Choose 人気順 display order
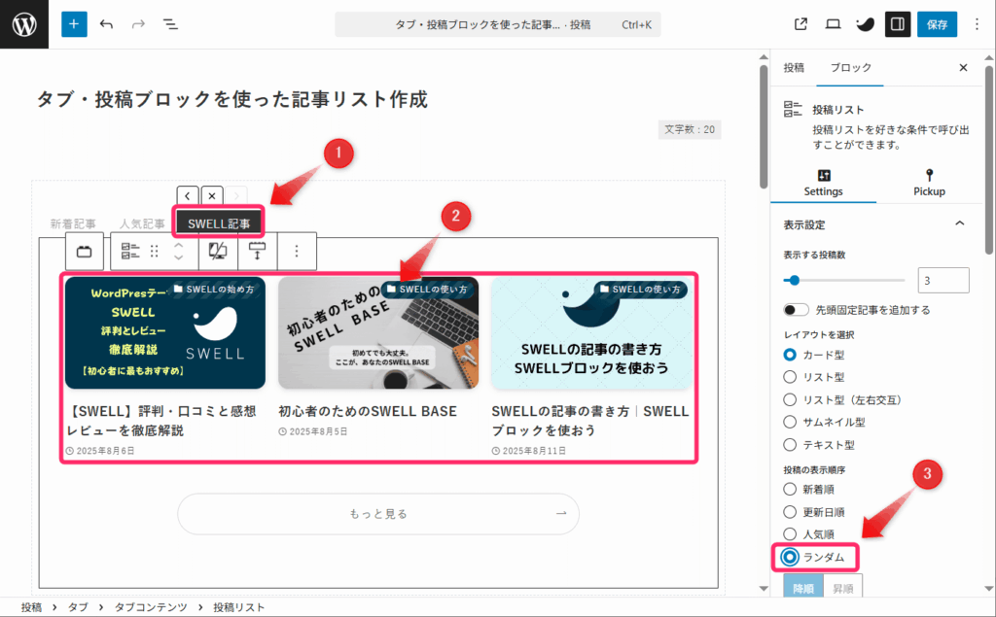This screenshot has width=996, height=617. (x=790, y=534)
